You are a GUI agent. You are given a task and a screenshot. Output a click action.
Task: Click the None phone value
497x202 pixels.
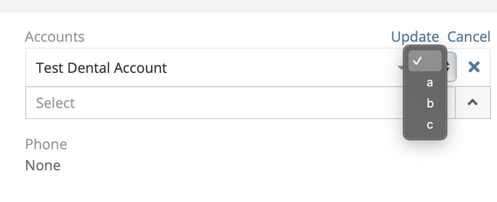pos(43,165)
